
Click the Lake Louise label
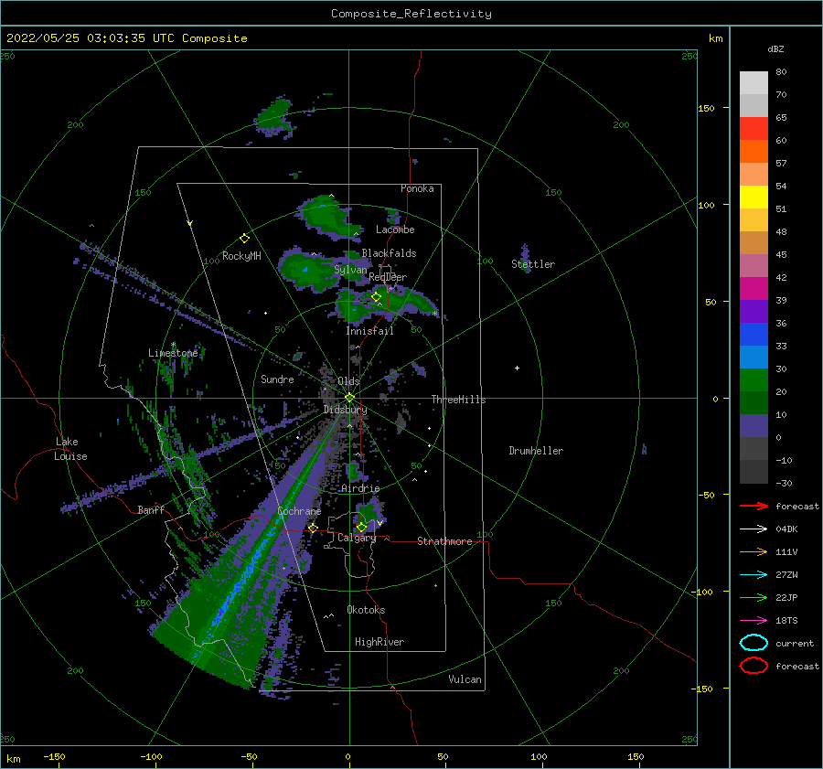point(71,449)
